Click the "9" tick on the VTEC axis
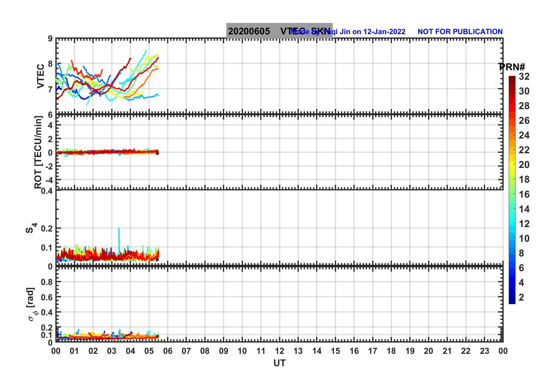 point(50,39)
